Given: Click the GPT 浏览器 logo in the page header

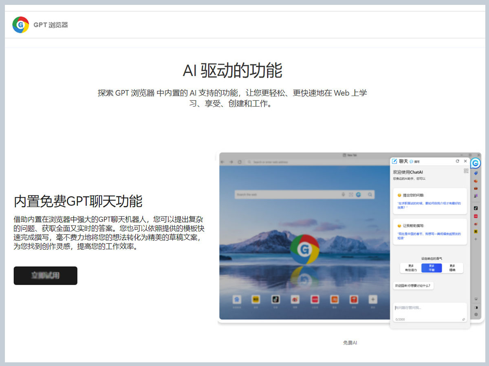Looking at the screenshot, I should pyautogui.click(x=21, y=25).
